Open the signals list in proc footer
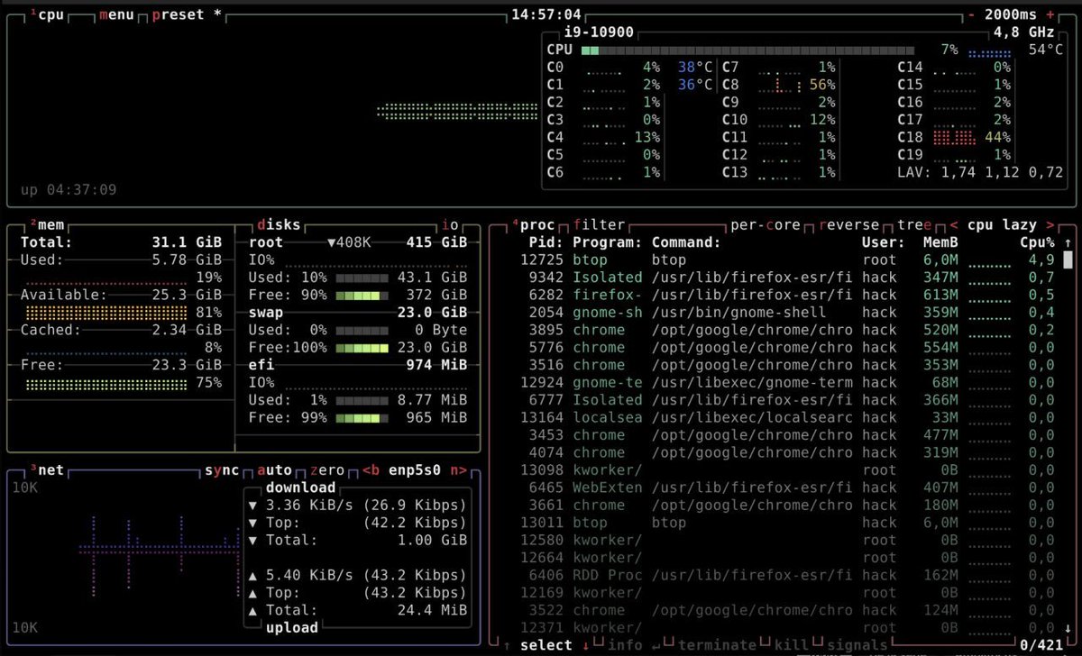This screenshot has width=1082, height=656. [857, 645]
